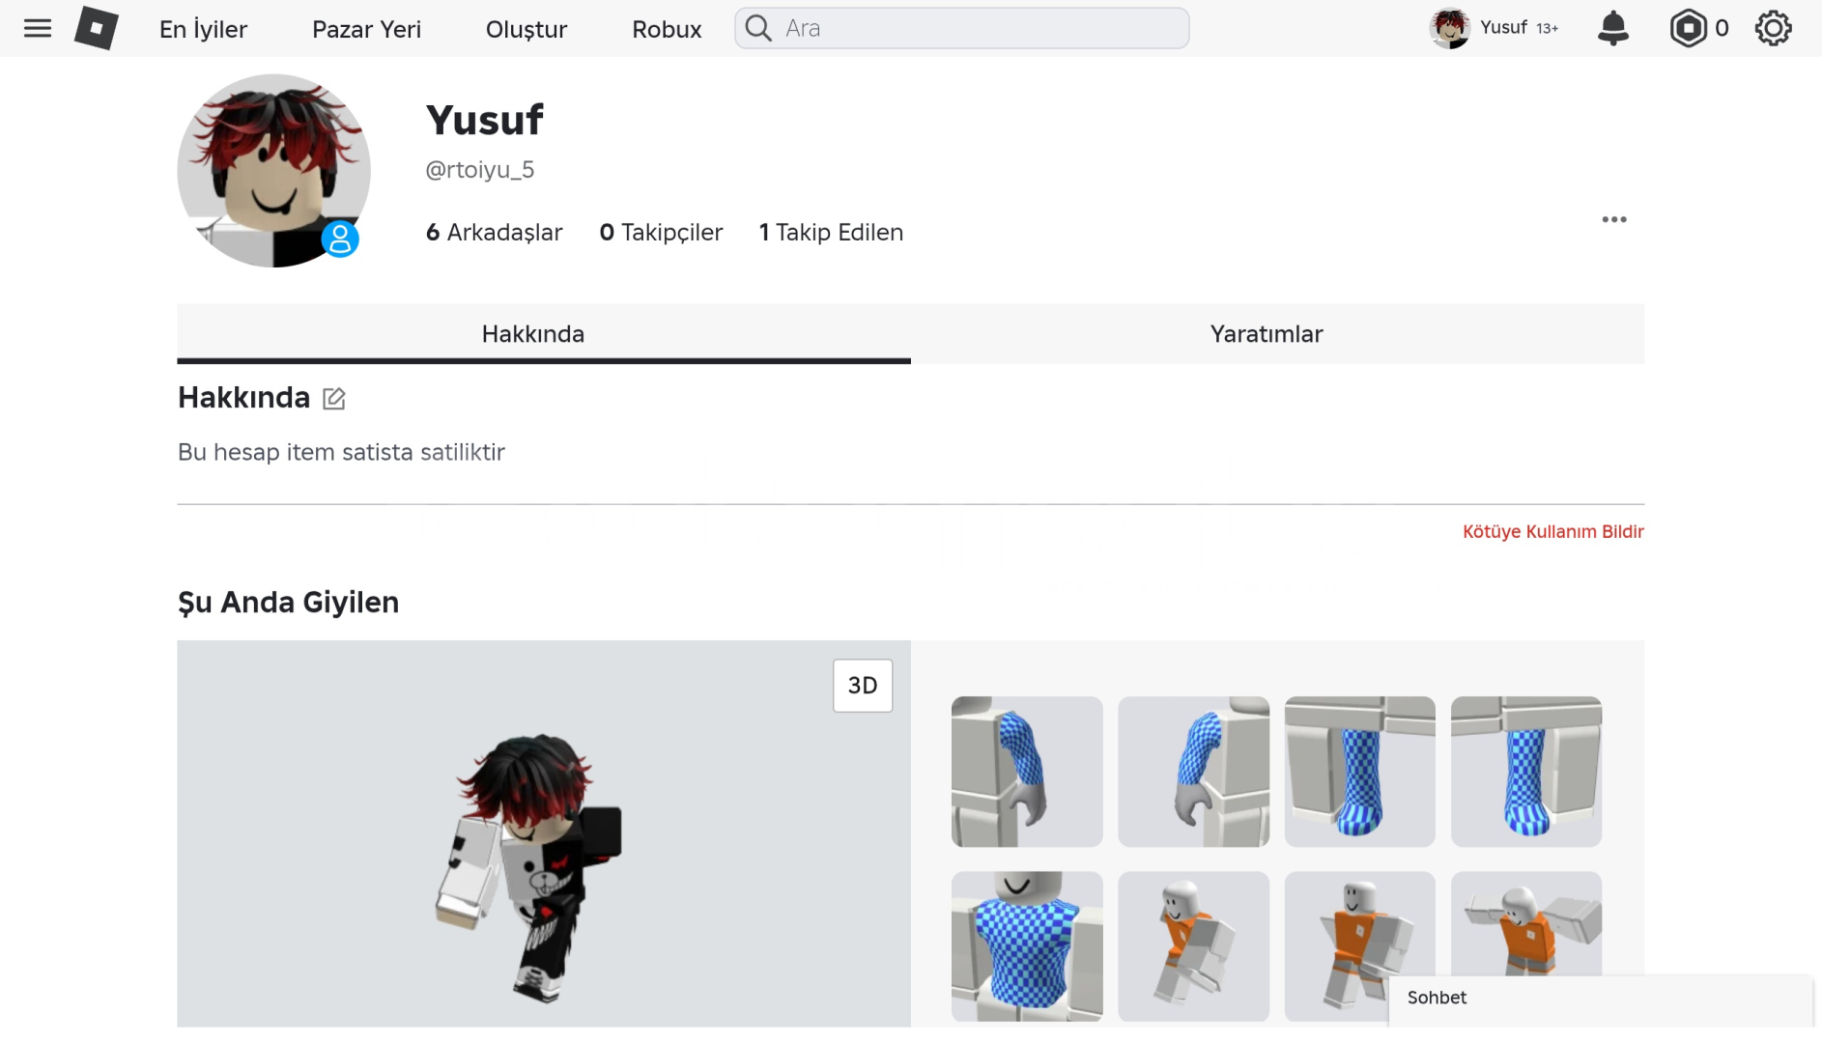1822x1043 pixels.
Task: Open the Yusuf account menu in header
Action: click(x=1494, y=28)
